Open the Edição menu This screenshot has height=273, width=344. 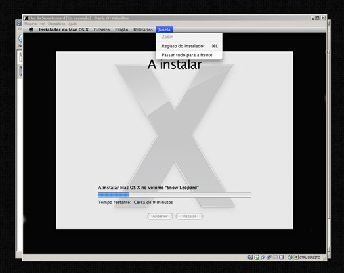(121, 30)
